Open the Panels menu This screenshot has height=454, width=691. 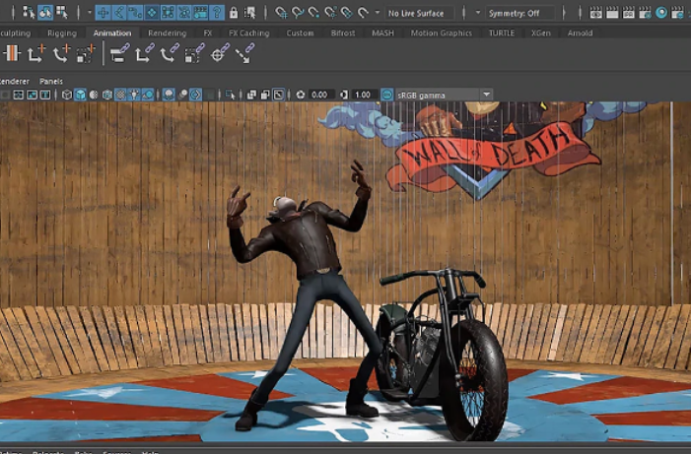click(50, 81)
